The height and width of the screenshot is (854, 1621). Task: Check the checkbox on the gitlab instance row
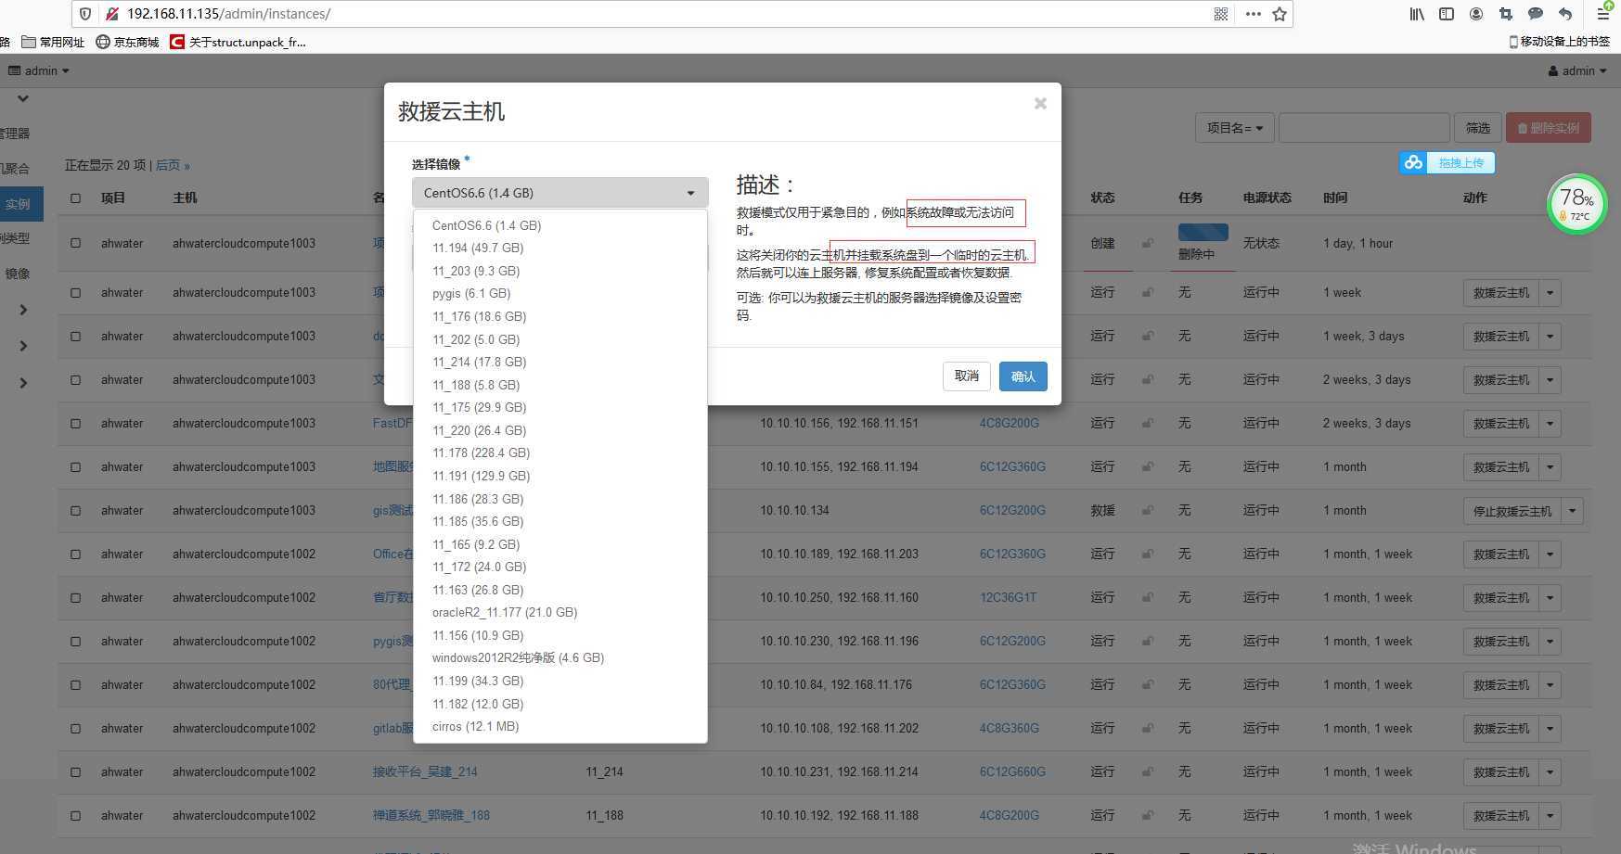tap(75, 728)
